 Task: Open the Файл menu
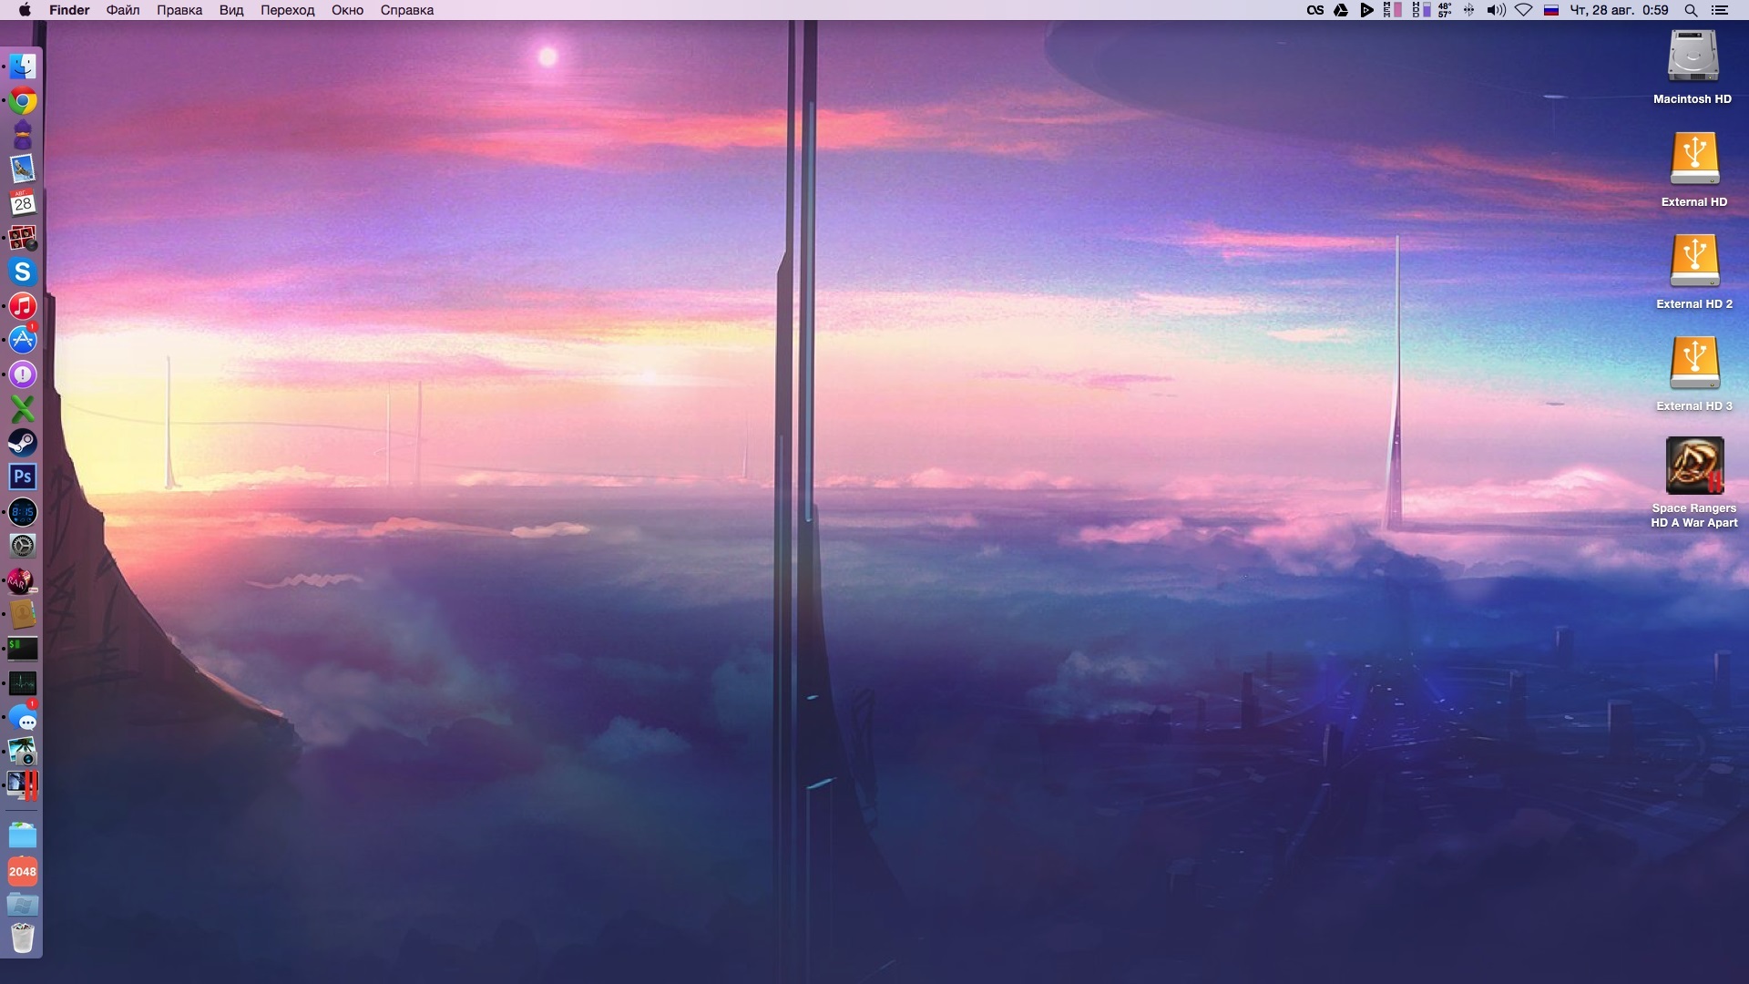click(x=123, y=10)
